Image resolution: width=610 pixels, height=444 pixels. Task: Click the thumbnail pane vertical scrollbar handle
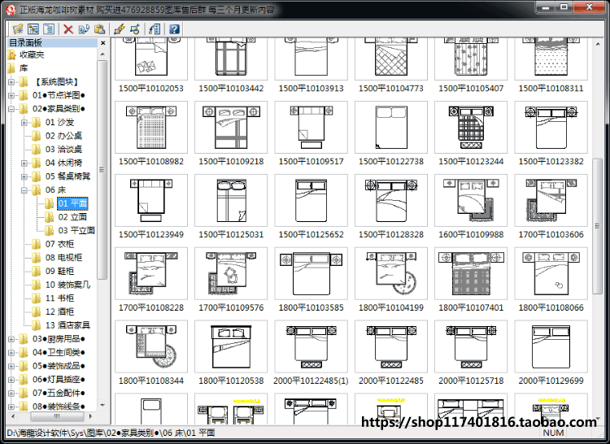click(597, 226)
